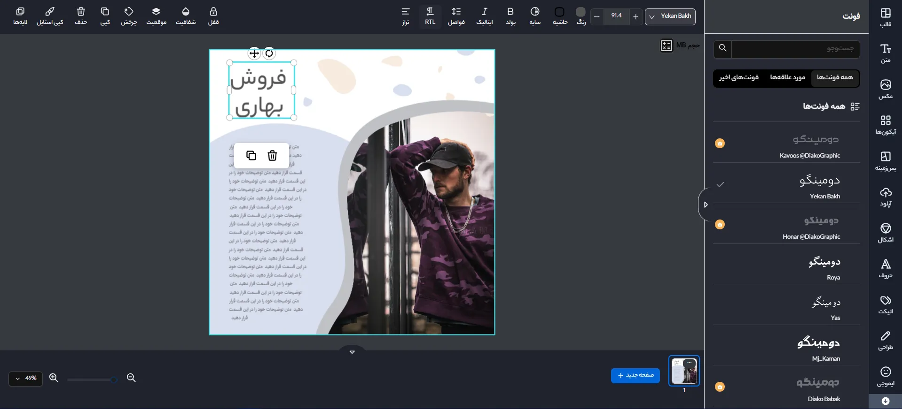The height and width of the screenshot is (409, 902).
Task: Click the zoom out magnifier
Action: [x=131, y=378]
